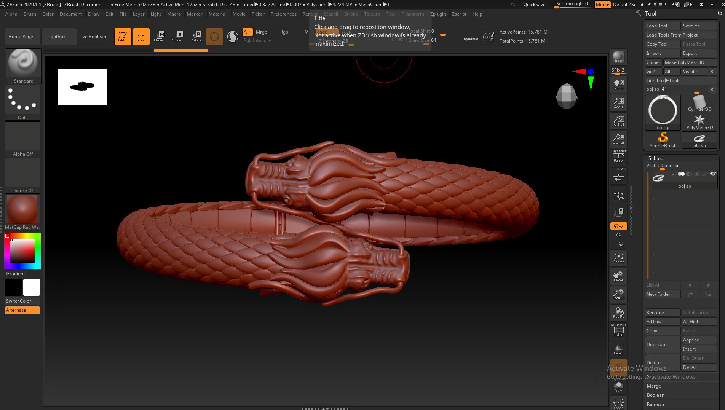Click the Frame view icon
Screen dimensions: 725x410
(618, 258)
